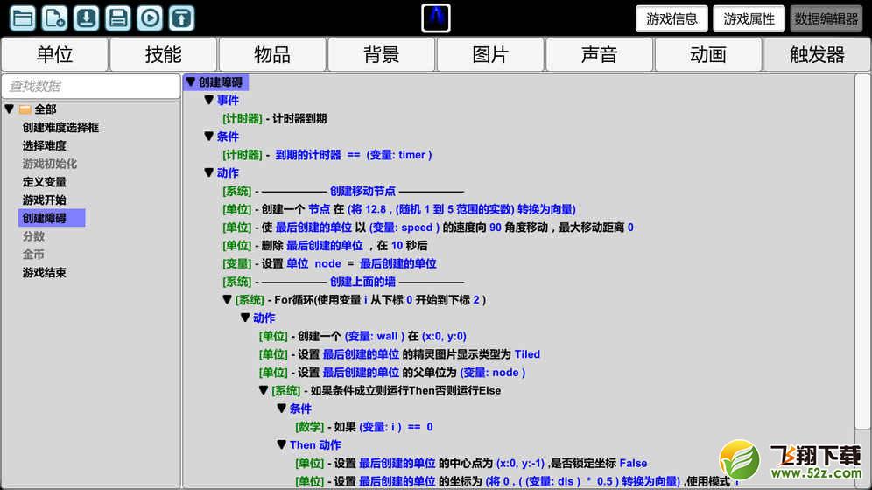Click (变量: i) in math condition

tap(380, 427)
